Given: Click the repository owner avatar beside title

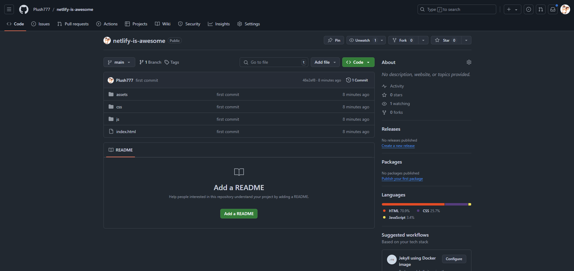Looking at the screenshot, I should coord(107,40).
